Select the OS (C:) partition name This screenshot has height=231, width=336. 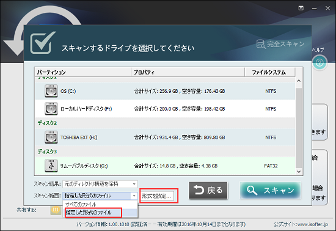point(68,91)
